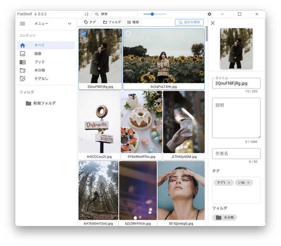
Task: Click the folder icon in 未分類 chip
Action: pos(219,218)
